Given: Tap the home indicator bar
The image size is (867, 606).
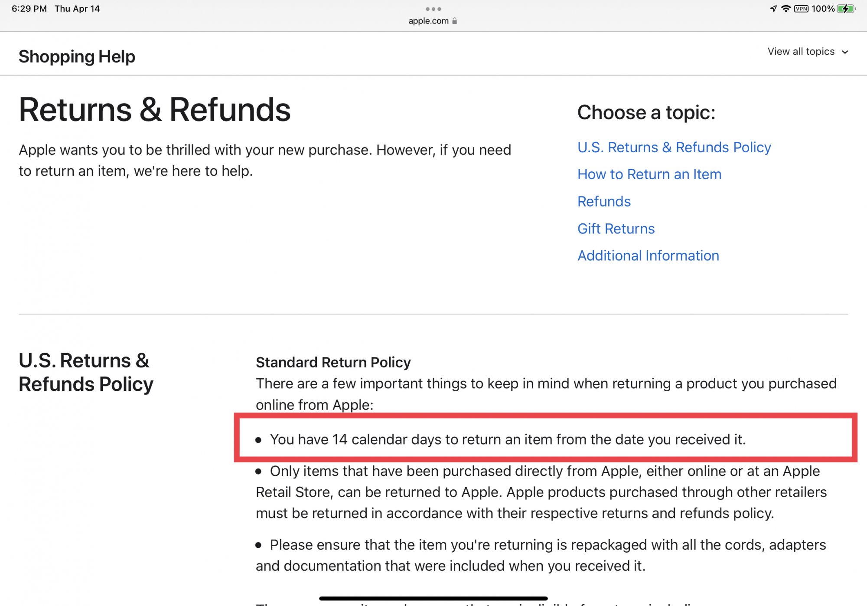Looking at the screenshot, I should [x=433, y=599].
